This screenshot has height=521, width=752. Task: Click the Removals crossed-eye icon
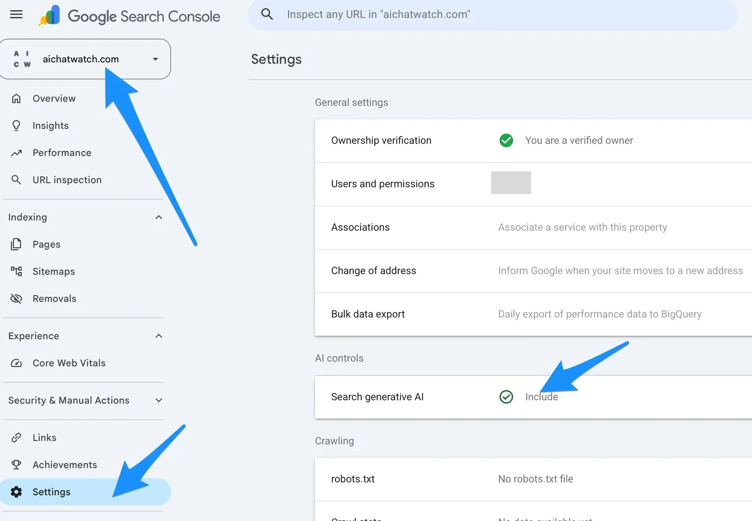[16, 298]
